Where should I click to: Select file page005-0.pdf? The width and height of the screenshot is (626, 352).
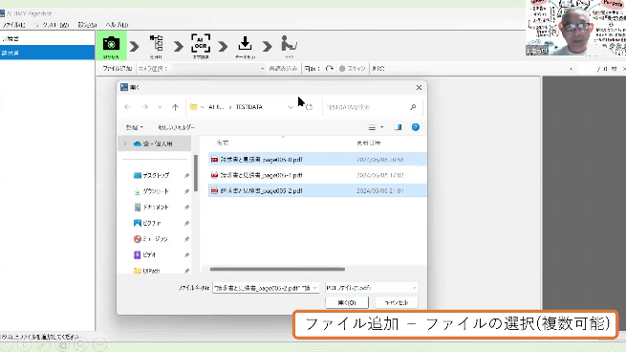[x=317, y=160]
